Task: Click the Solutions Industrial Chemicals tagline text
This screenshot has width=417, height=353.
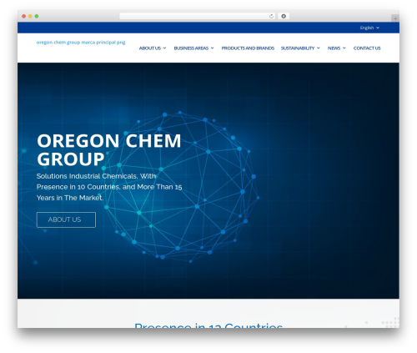Action: (x=109, y=187)
